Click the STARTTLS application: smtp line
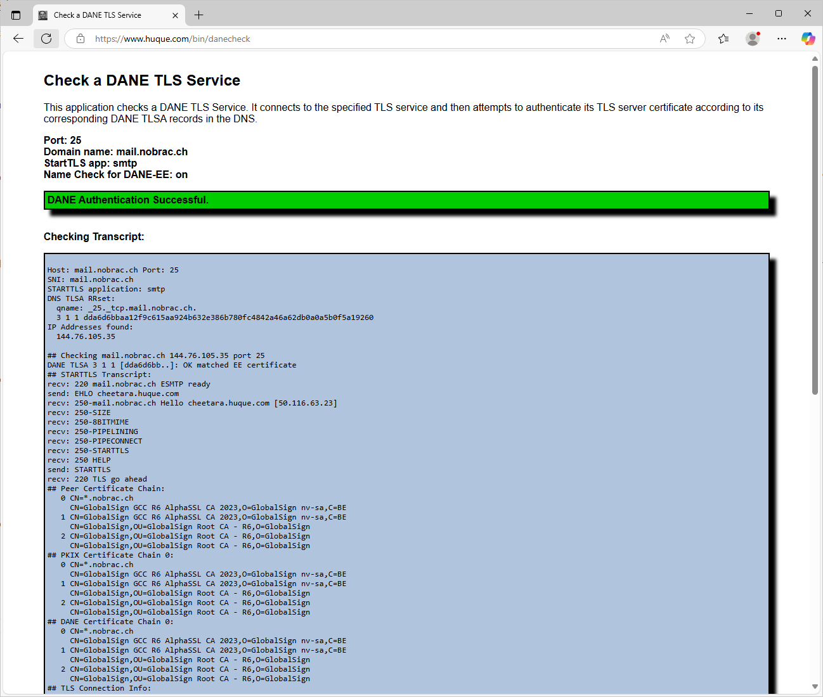Screen dimensions: 823x697 [106, 289]
